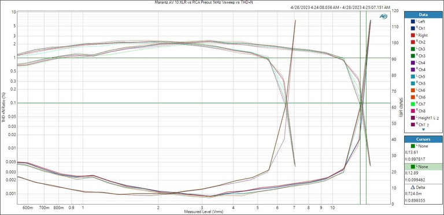The height and width of the screenshot is (215, 444).
Task: Click the delta X:724.0m value
Action: [x=413, y=194]
